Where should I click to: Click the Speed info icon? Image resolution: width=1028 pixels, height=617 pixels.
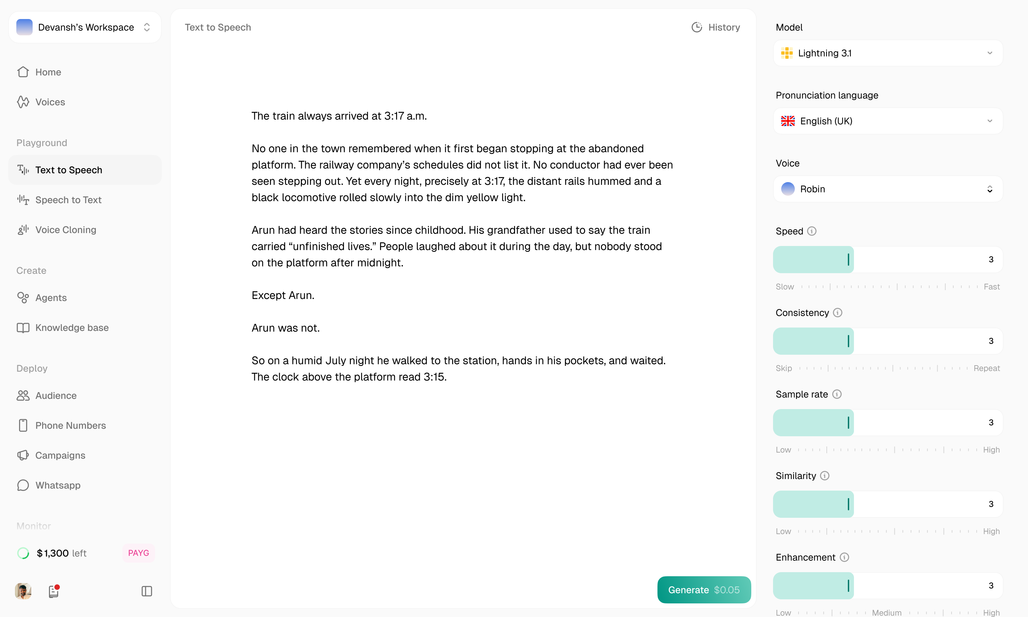click(x=812, y=231)
